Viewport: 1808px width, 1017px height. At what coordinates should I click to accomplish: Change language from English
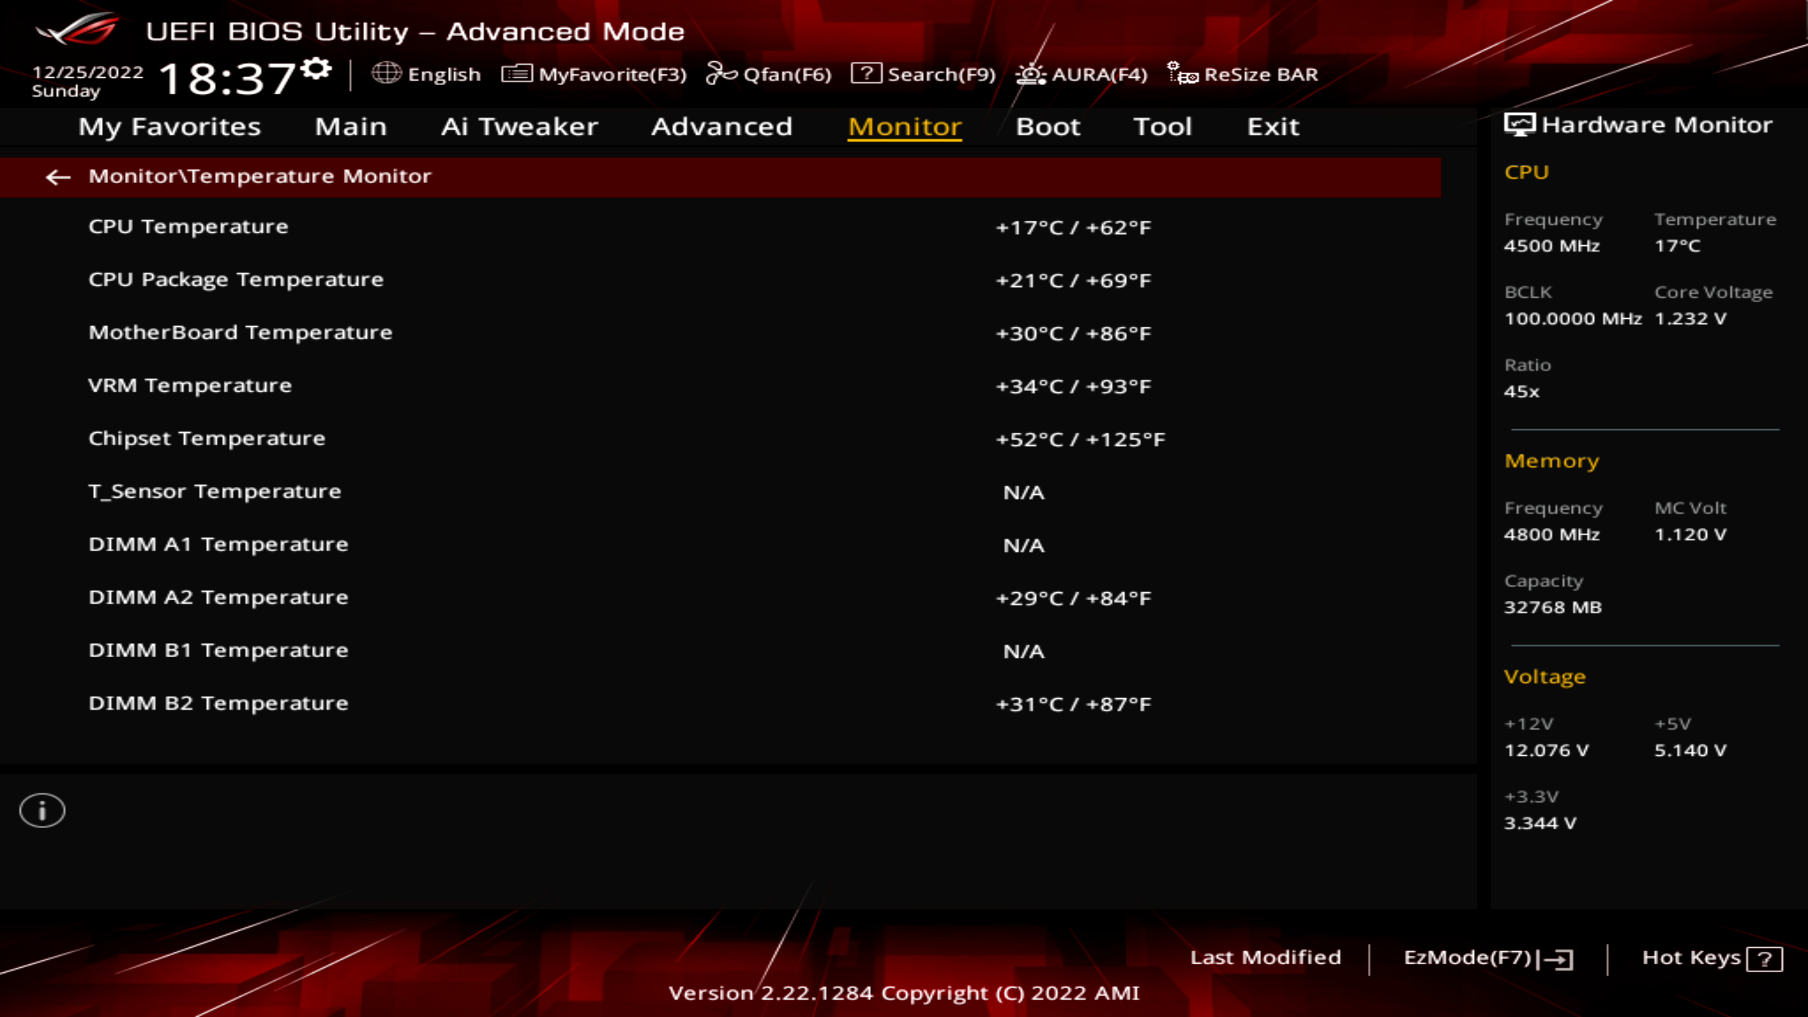[444, 74]
